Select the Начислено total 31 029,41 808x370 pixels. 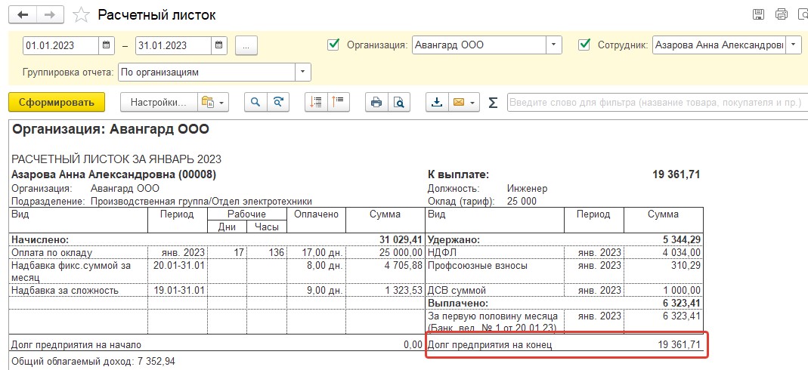tap(400, 240)
